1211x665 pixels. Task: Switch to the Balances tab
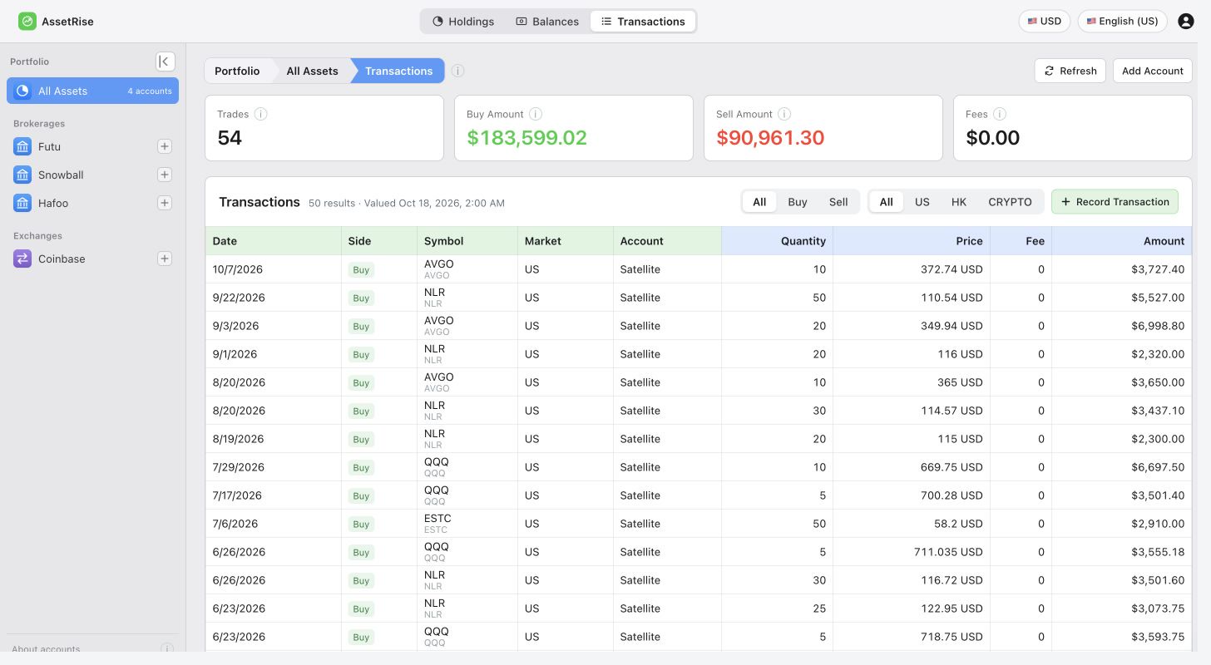coord(547,22)
